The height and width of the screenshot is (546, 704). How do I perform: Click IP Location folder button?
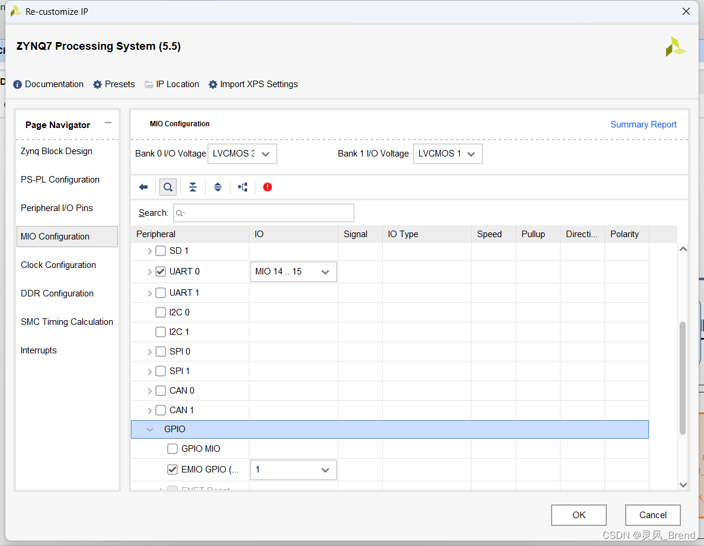pyautogui.click(x=172, y=84)
